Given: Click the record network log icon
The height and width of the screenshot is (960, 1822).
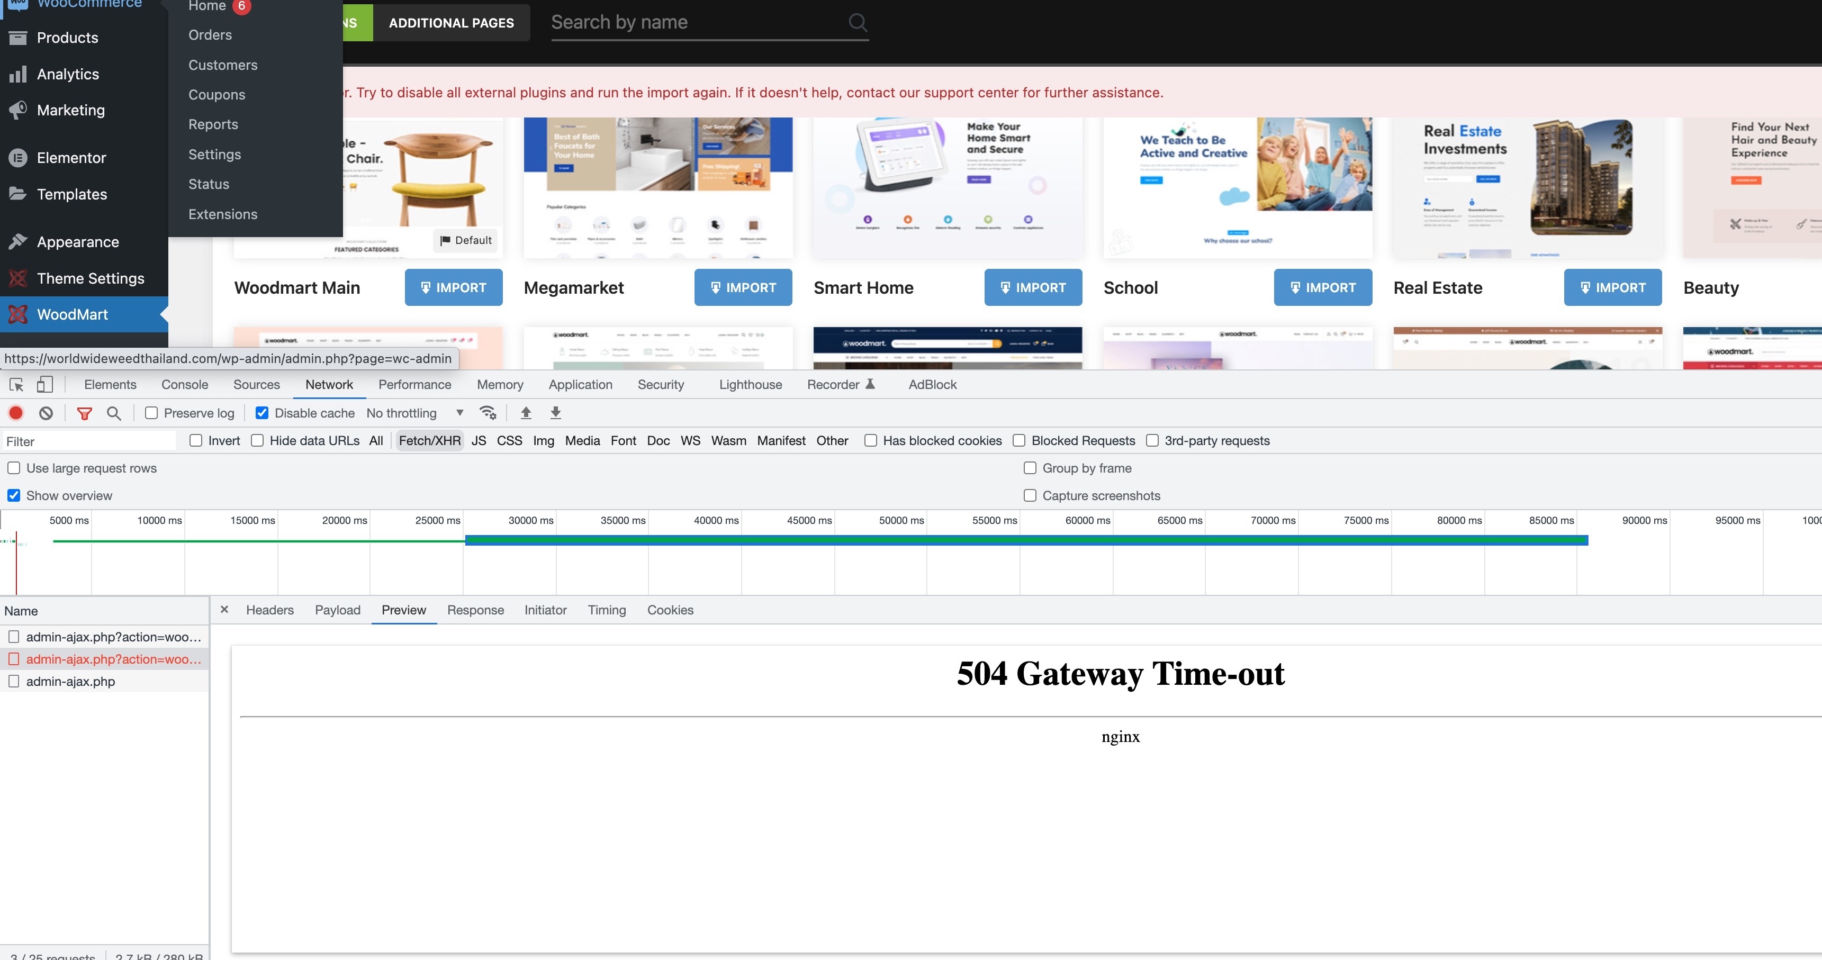Looking at the screenshot, I should [15, 413].
